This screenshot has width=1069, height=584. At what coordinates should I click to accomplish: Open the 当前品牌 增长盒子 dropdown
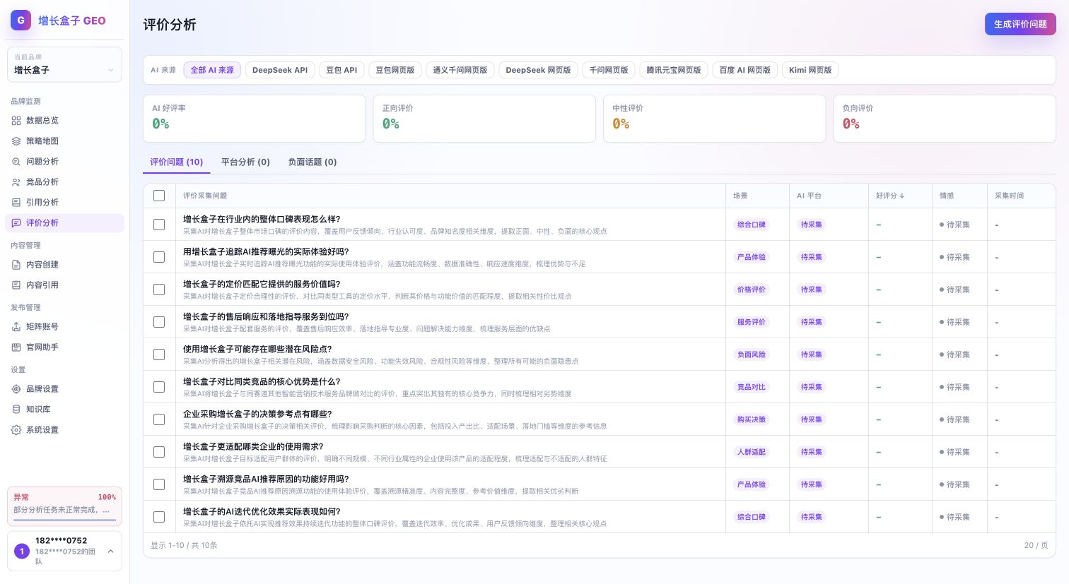tap(64, 64)
